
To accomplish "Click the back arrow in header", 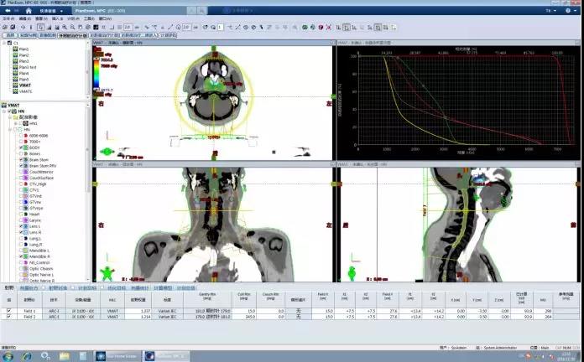I will (x=8, y=11).
